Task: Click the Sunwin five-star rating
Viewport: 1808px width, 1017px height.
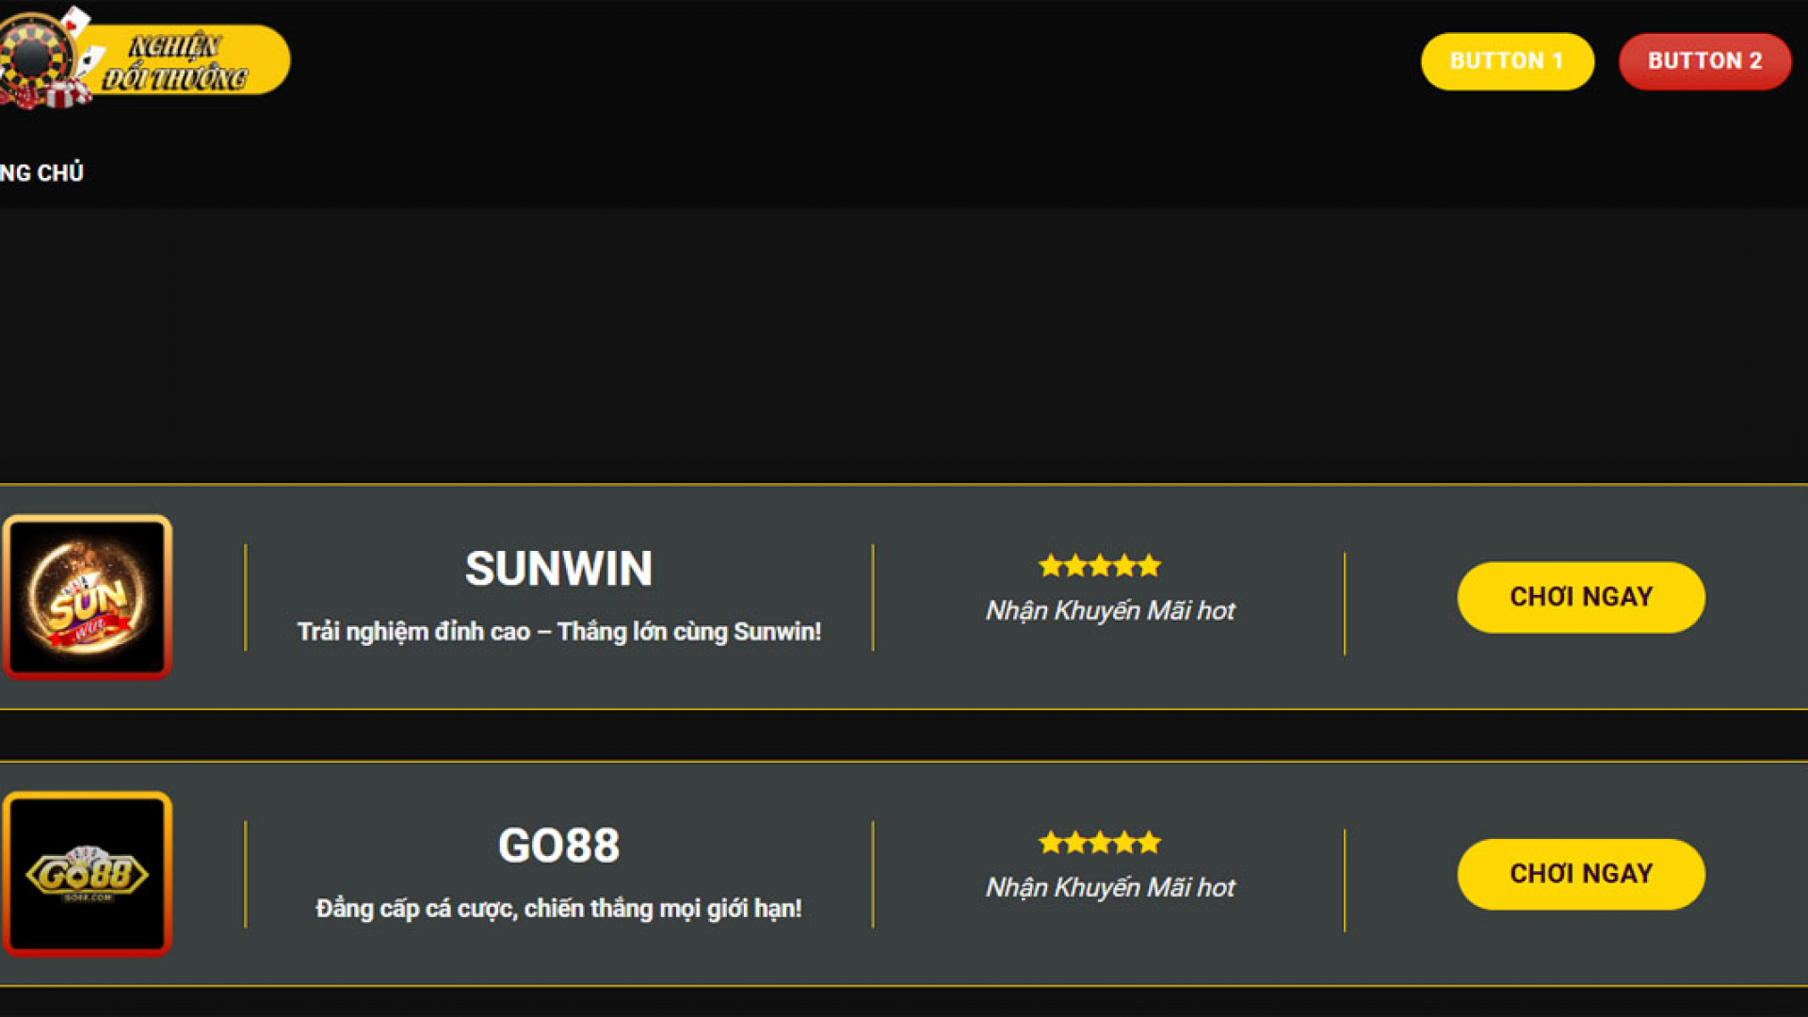Action: (1099, 566)
